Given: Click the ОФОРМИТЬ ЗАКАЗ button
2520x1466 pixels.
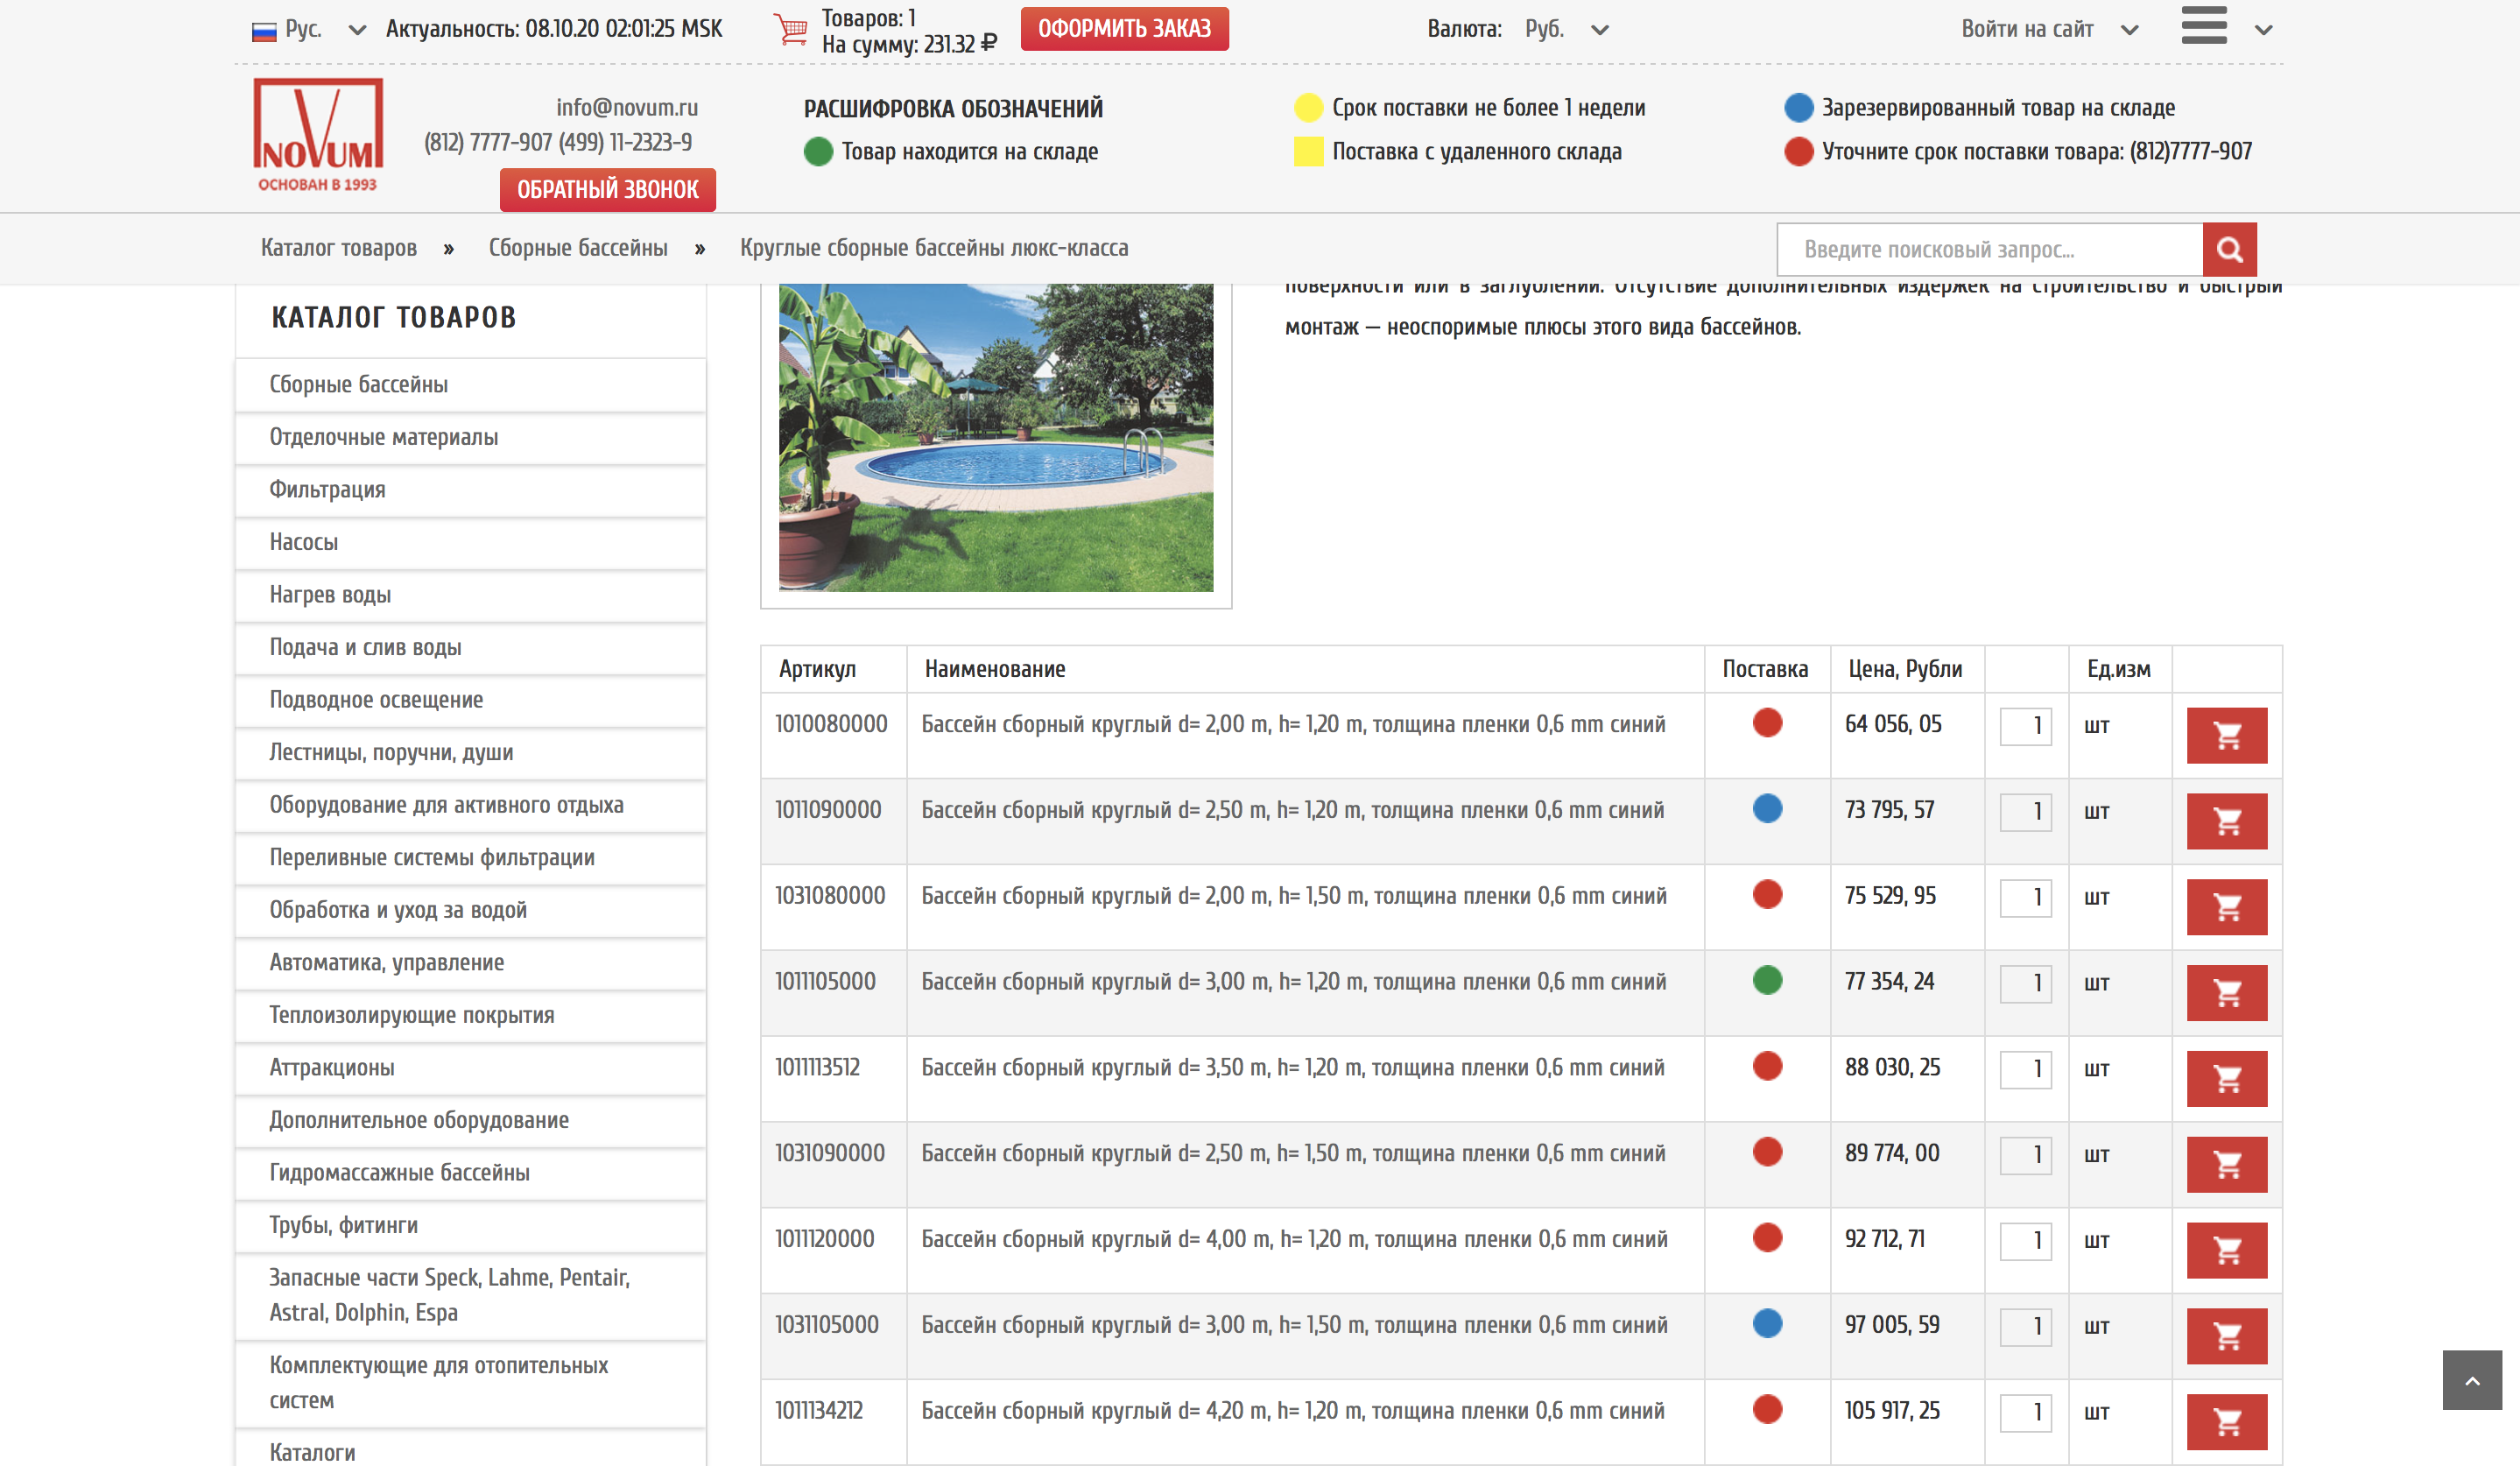Looking at the screenshot, I should [1124, 29].
